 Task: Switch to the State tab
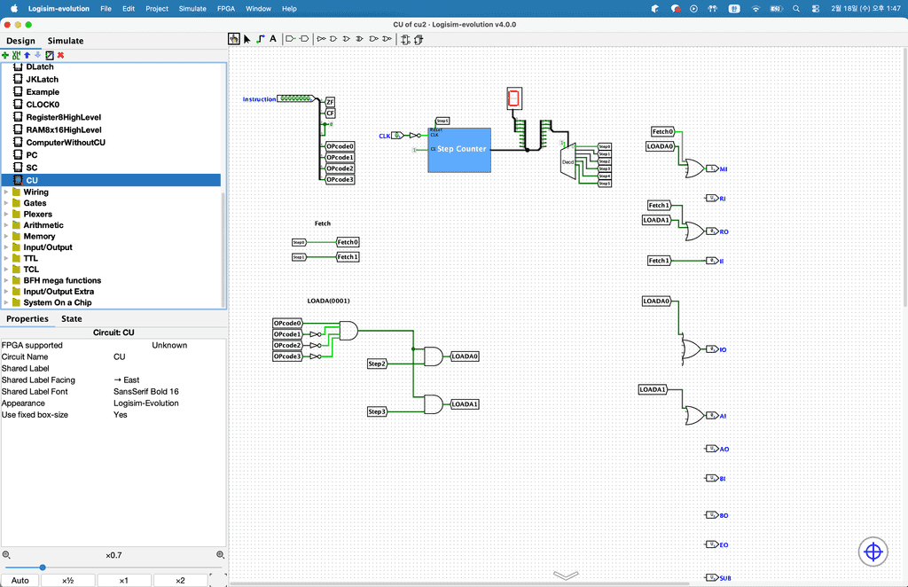(72, 319)
